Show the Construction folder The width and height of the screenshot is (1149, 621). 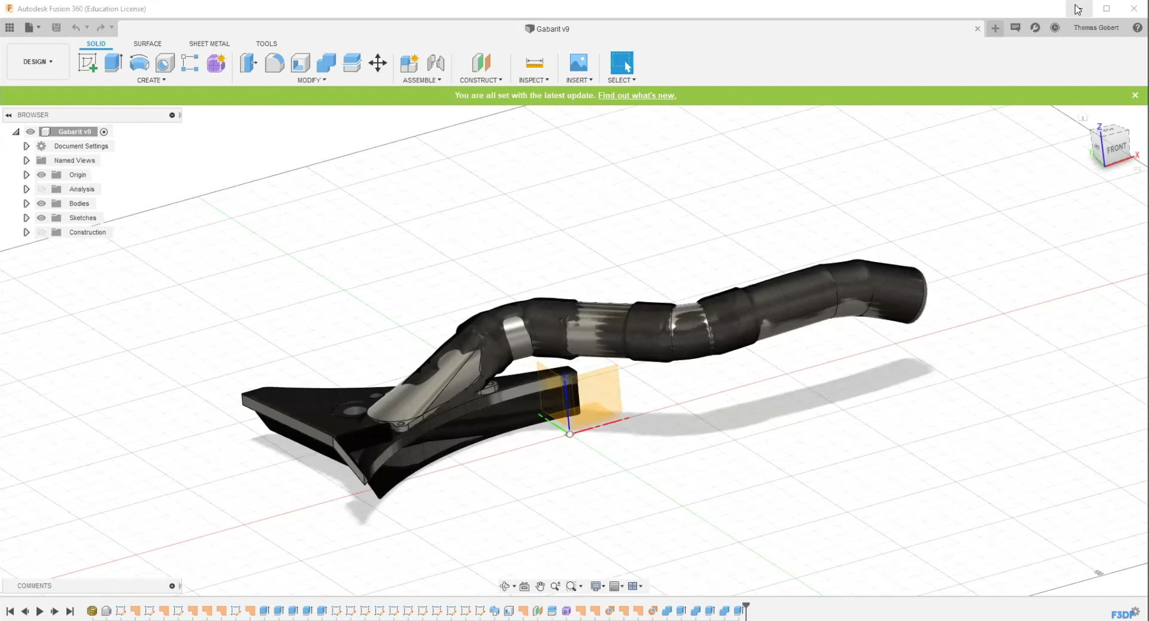click(x=41, y=232)
